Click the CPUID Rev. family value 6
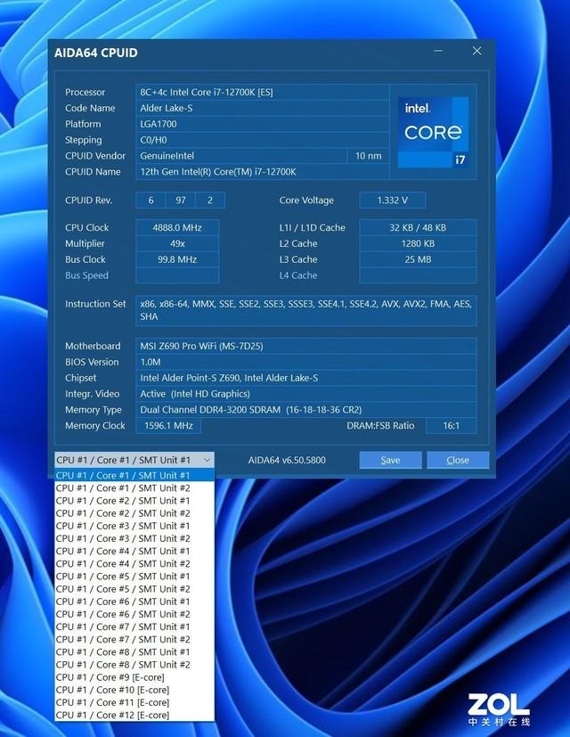570x737 pixels. [x=151, y=201]
